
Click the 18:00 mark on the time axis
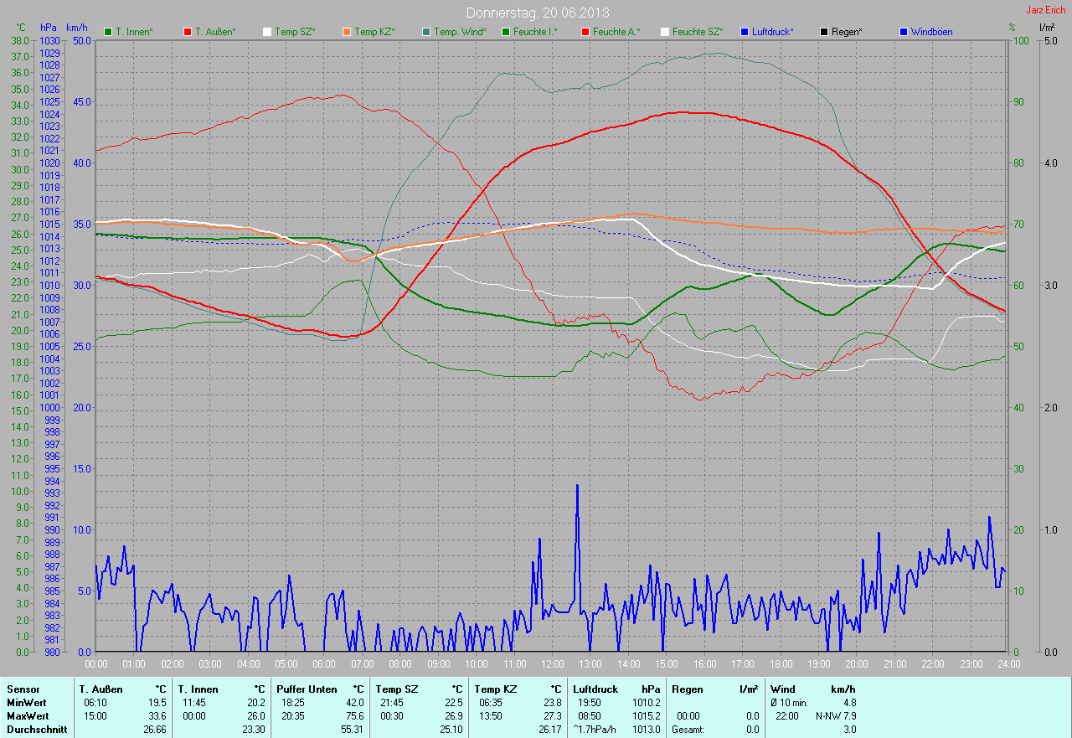tap(781, 663)
